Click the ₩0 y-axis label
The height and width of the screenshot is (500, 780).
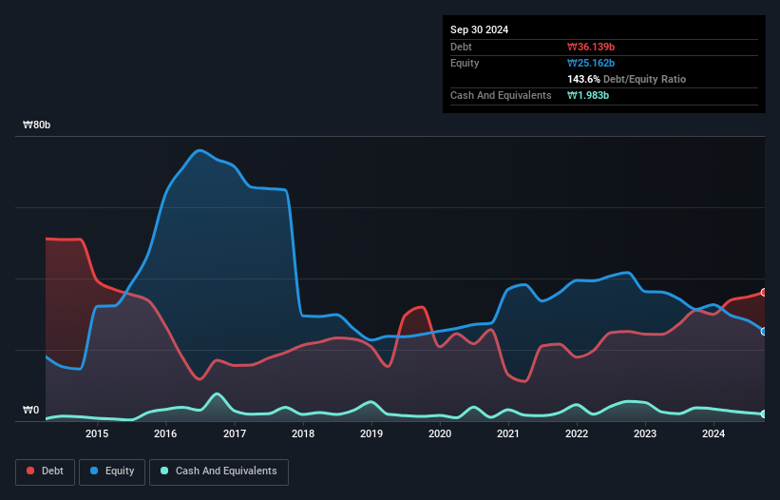(x=30, y=410)
